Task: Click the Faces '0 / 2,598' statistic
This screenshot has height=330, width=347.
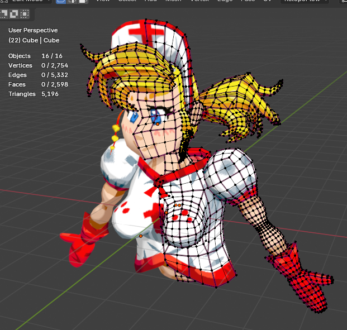Action: (x=55, y=84)
